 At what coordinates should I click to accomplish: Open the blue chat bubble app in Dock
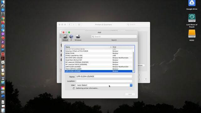coord(3,30)
